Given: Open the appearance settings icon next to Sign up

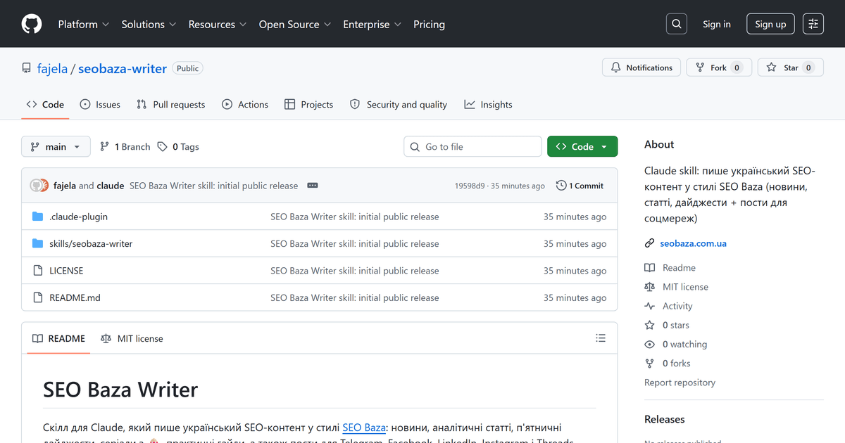Looking at the screenshot, I should [x=813, y=24].
